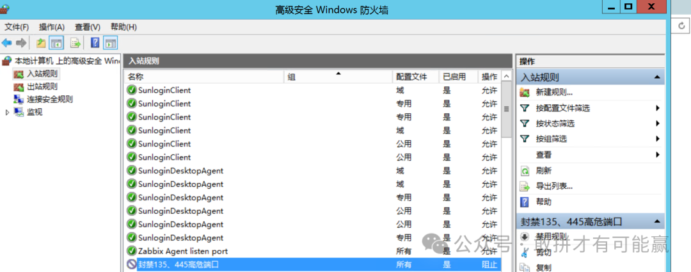Open the 文件(F) menu

(x=17, y=27)
